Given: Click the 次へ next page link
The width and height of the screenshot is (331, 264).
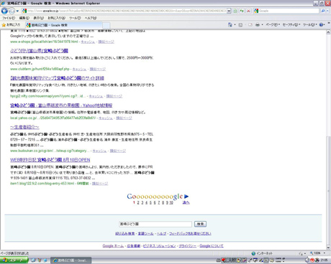Looking at the screenshot, I should click(186, 202).
